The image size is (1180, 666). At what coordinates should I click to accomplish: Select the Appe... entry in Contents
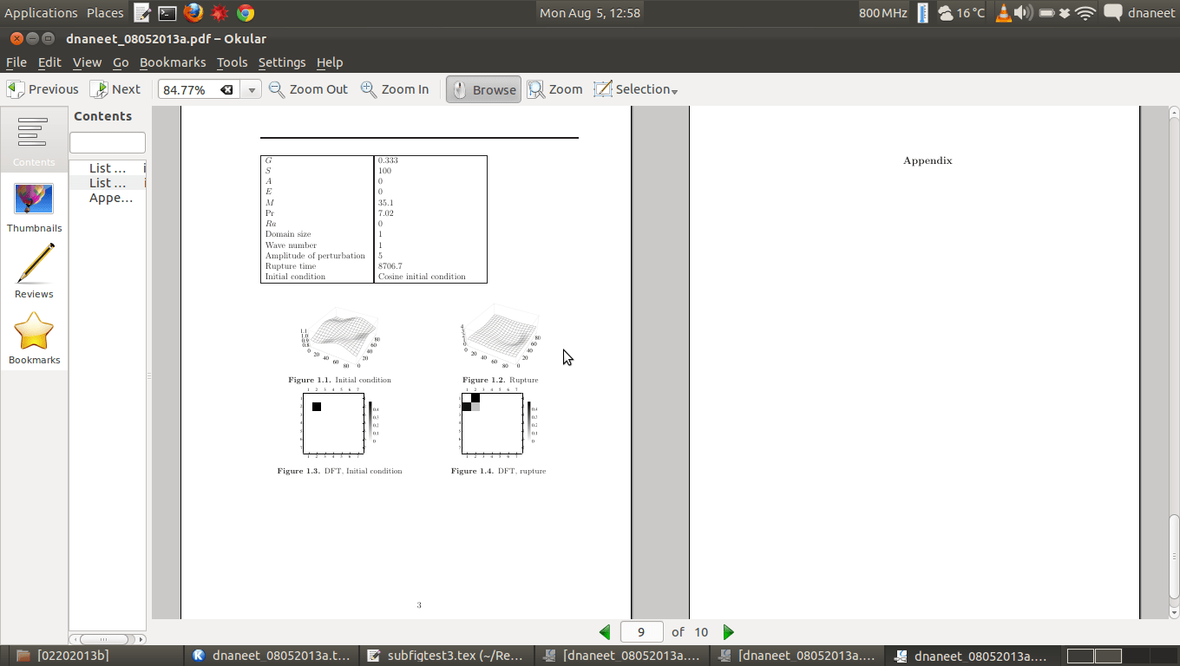110,198
